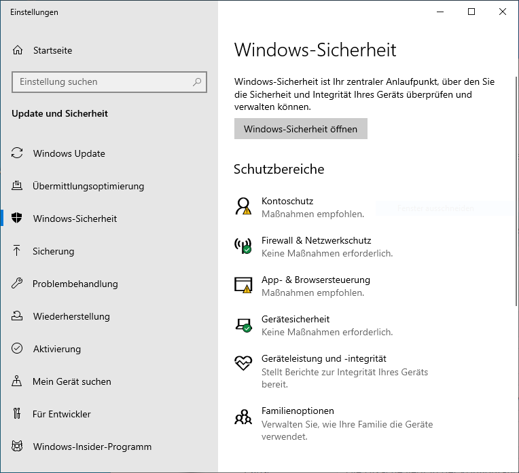519x473 pixels.
Task: Click the Übermittlungsoptimierung icon
Action: (x=17, y=185)
